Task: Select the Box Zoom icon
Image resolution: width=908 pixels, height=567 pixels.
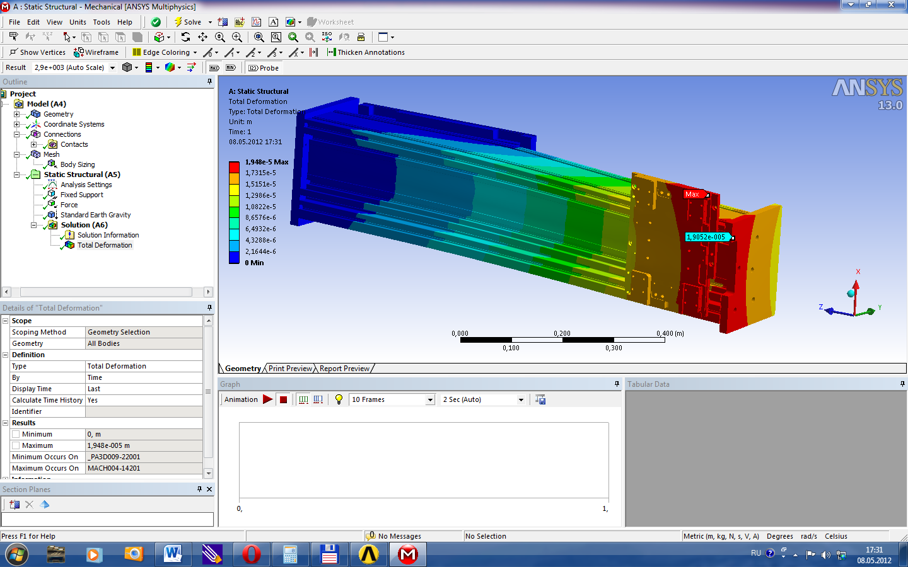Action: pyautogui.click(x=236, y=37)
